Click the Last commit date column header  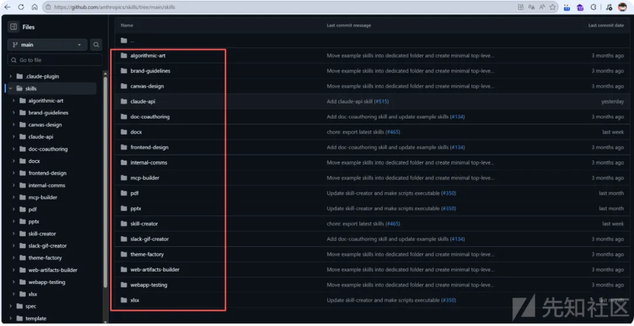tap(606, 25)
